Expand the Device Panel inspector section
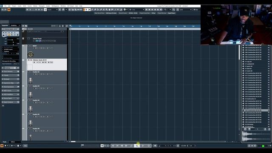The height and width of the screenshot is (153, 272). click(x=10, y=98)
